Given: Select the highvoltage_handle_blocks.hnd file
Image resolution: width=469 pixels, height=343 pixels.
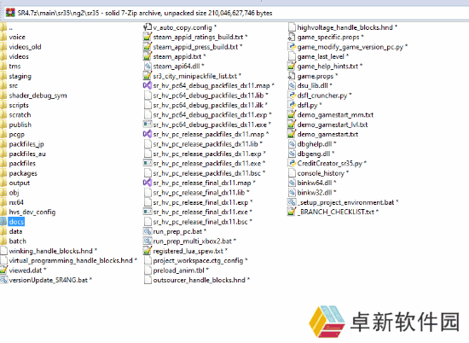Looking at the screenshot, I should click(x=342, y=27).
